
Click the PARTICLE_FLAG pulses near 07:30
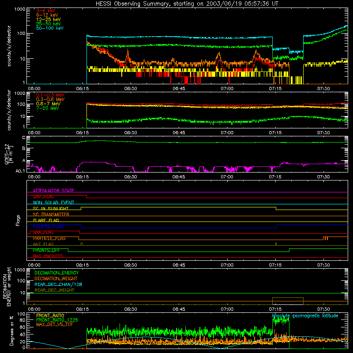coord(325,238)
